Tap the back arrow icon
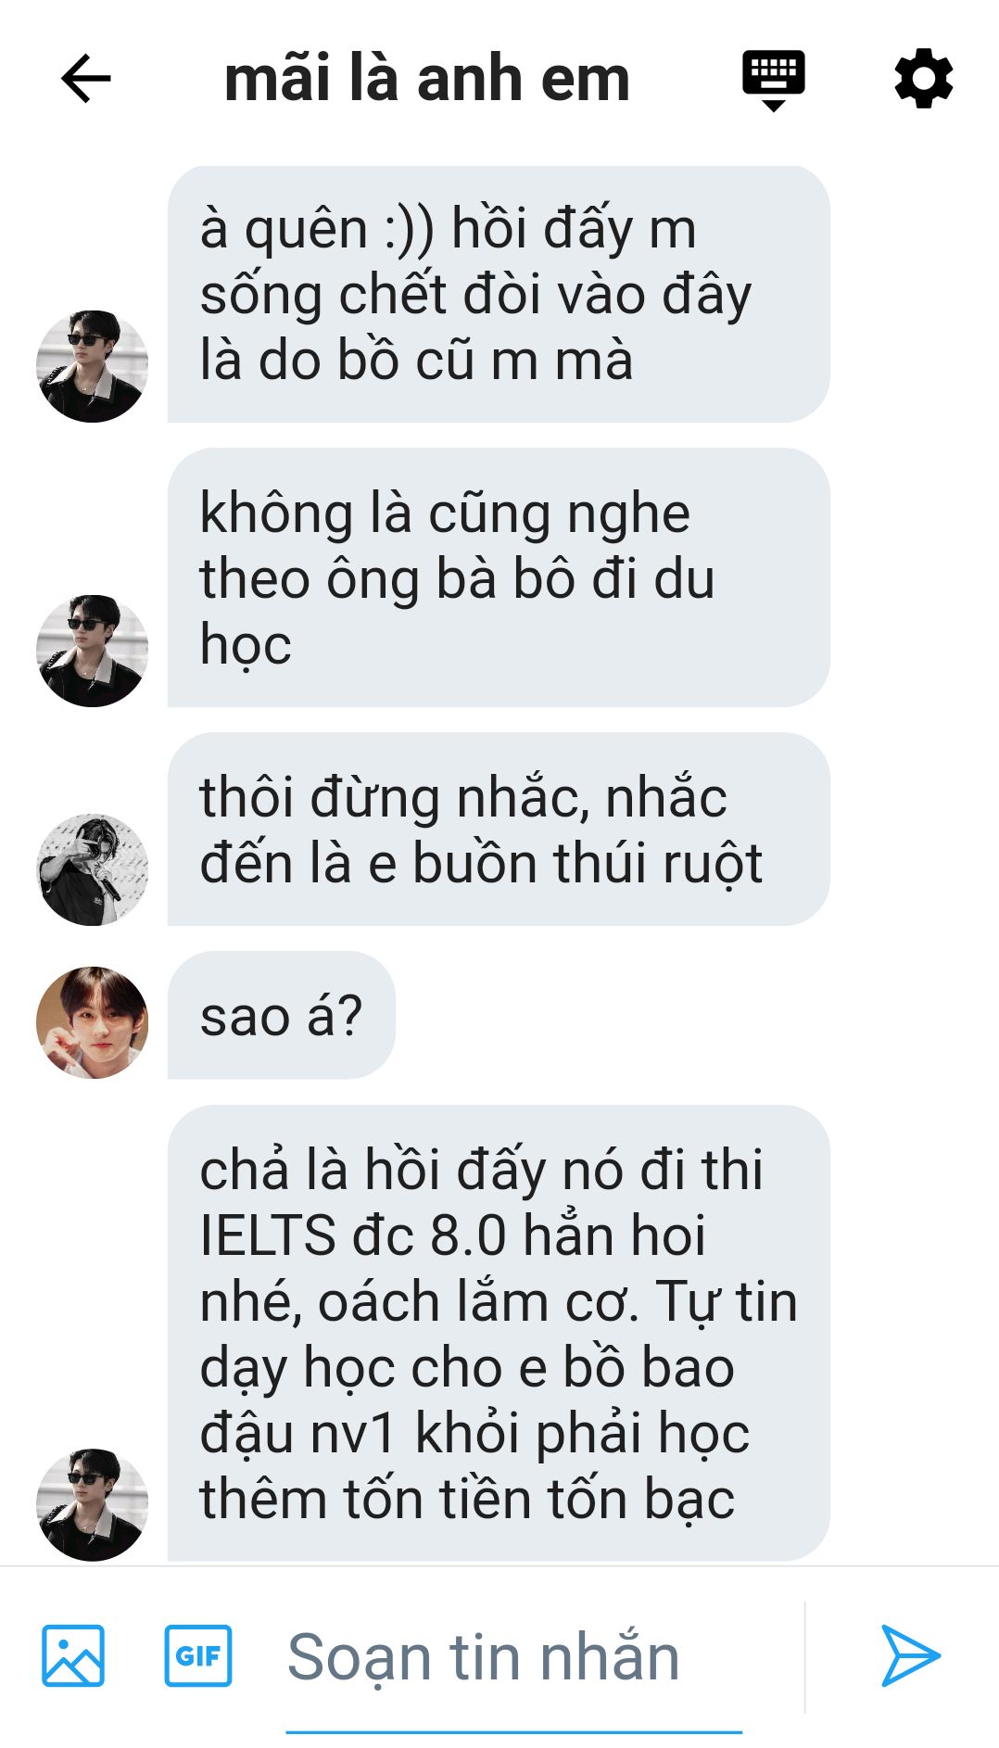 click(x=86, y=79)
